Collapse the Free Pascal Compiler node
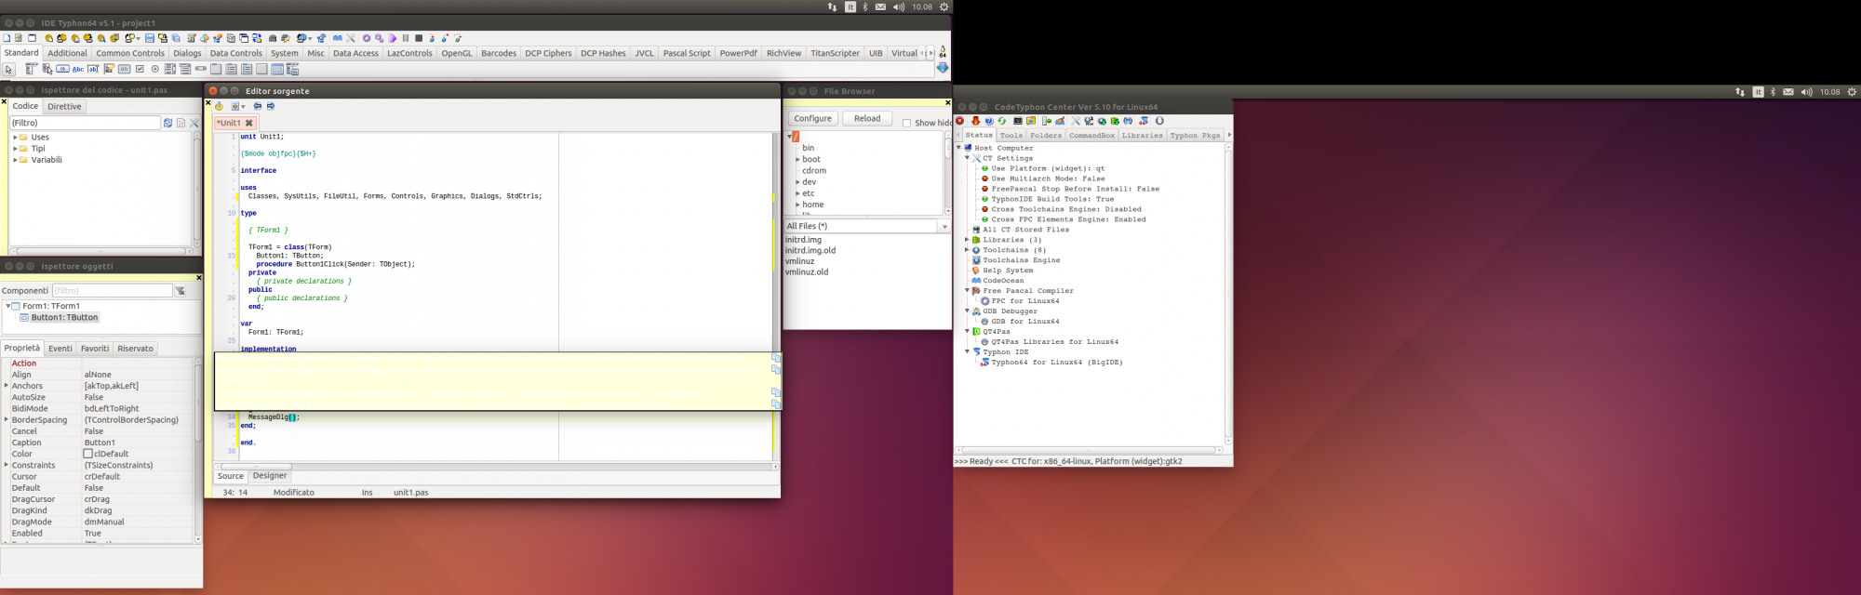 tap(967, 291)
